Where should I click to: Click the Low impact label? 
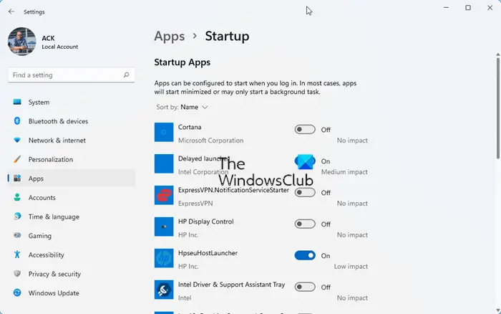click(x=351, y=266)
